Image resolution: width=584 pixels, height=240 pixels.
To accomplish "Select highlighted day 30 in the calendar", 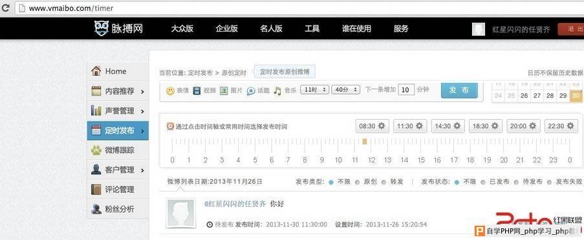I will click(576, 96).
